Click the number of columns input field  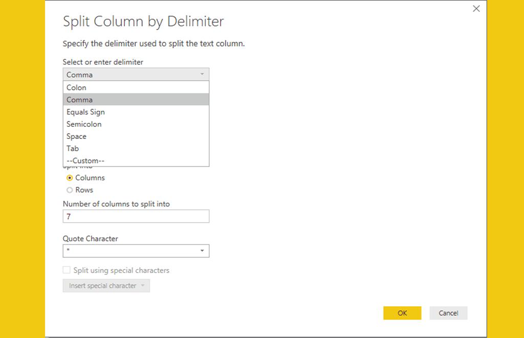click(x=136, y=216)
